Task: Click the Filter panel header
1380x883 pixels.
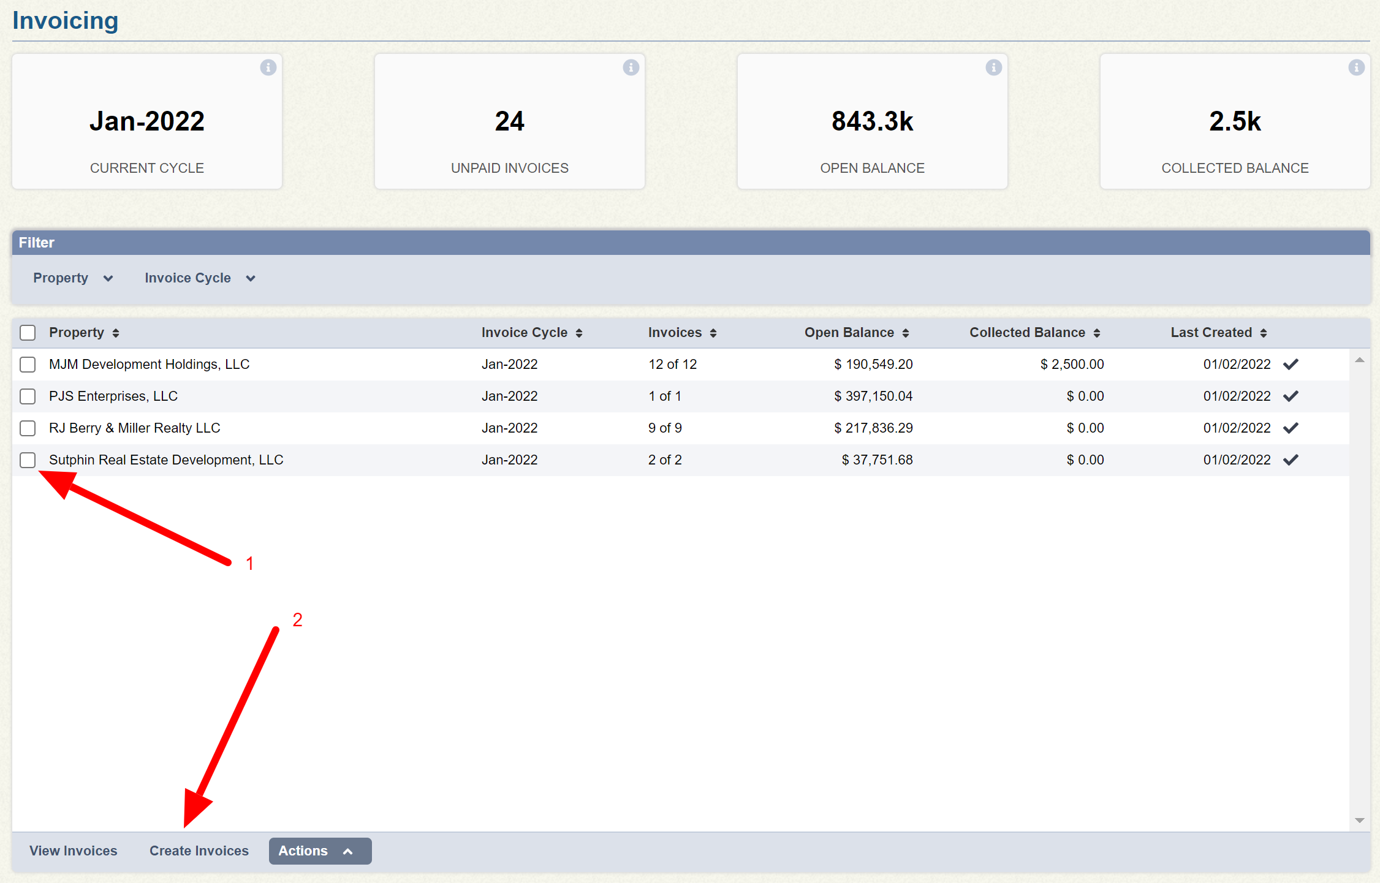Action: (x=691, y=243)
